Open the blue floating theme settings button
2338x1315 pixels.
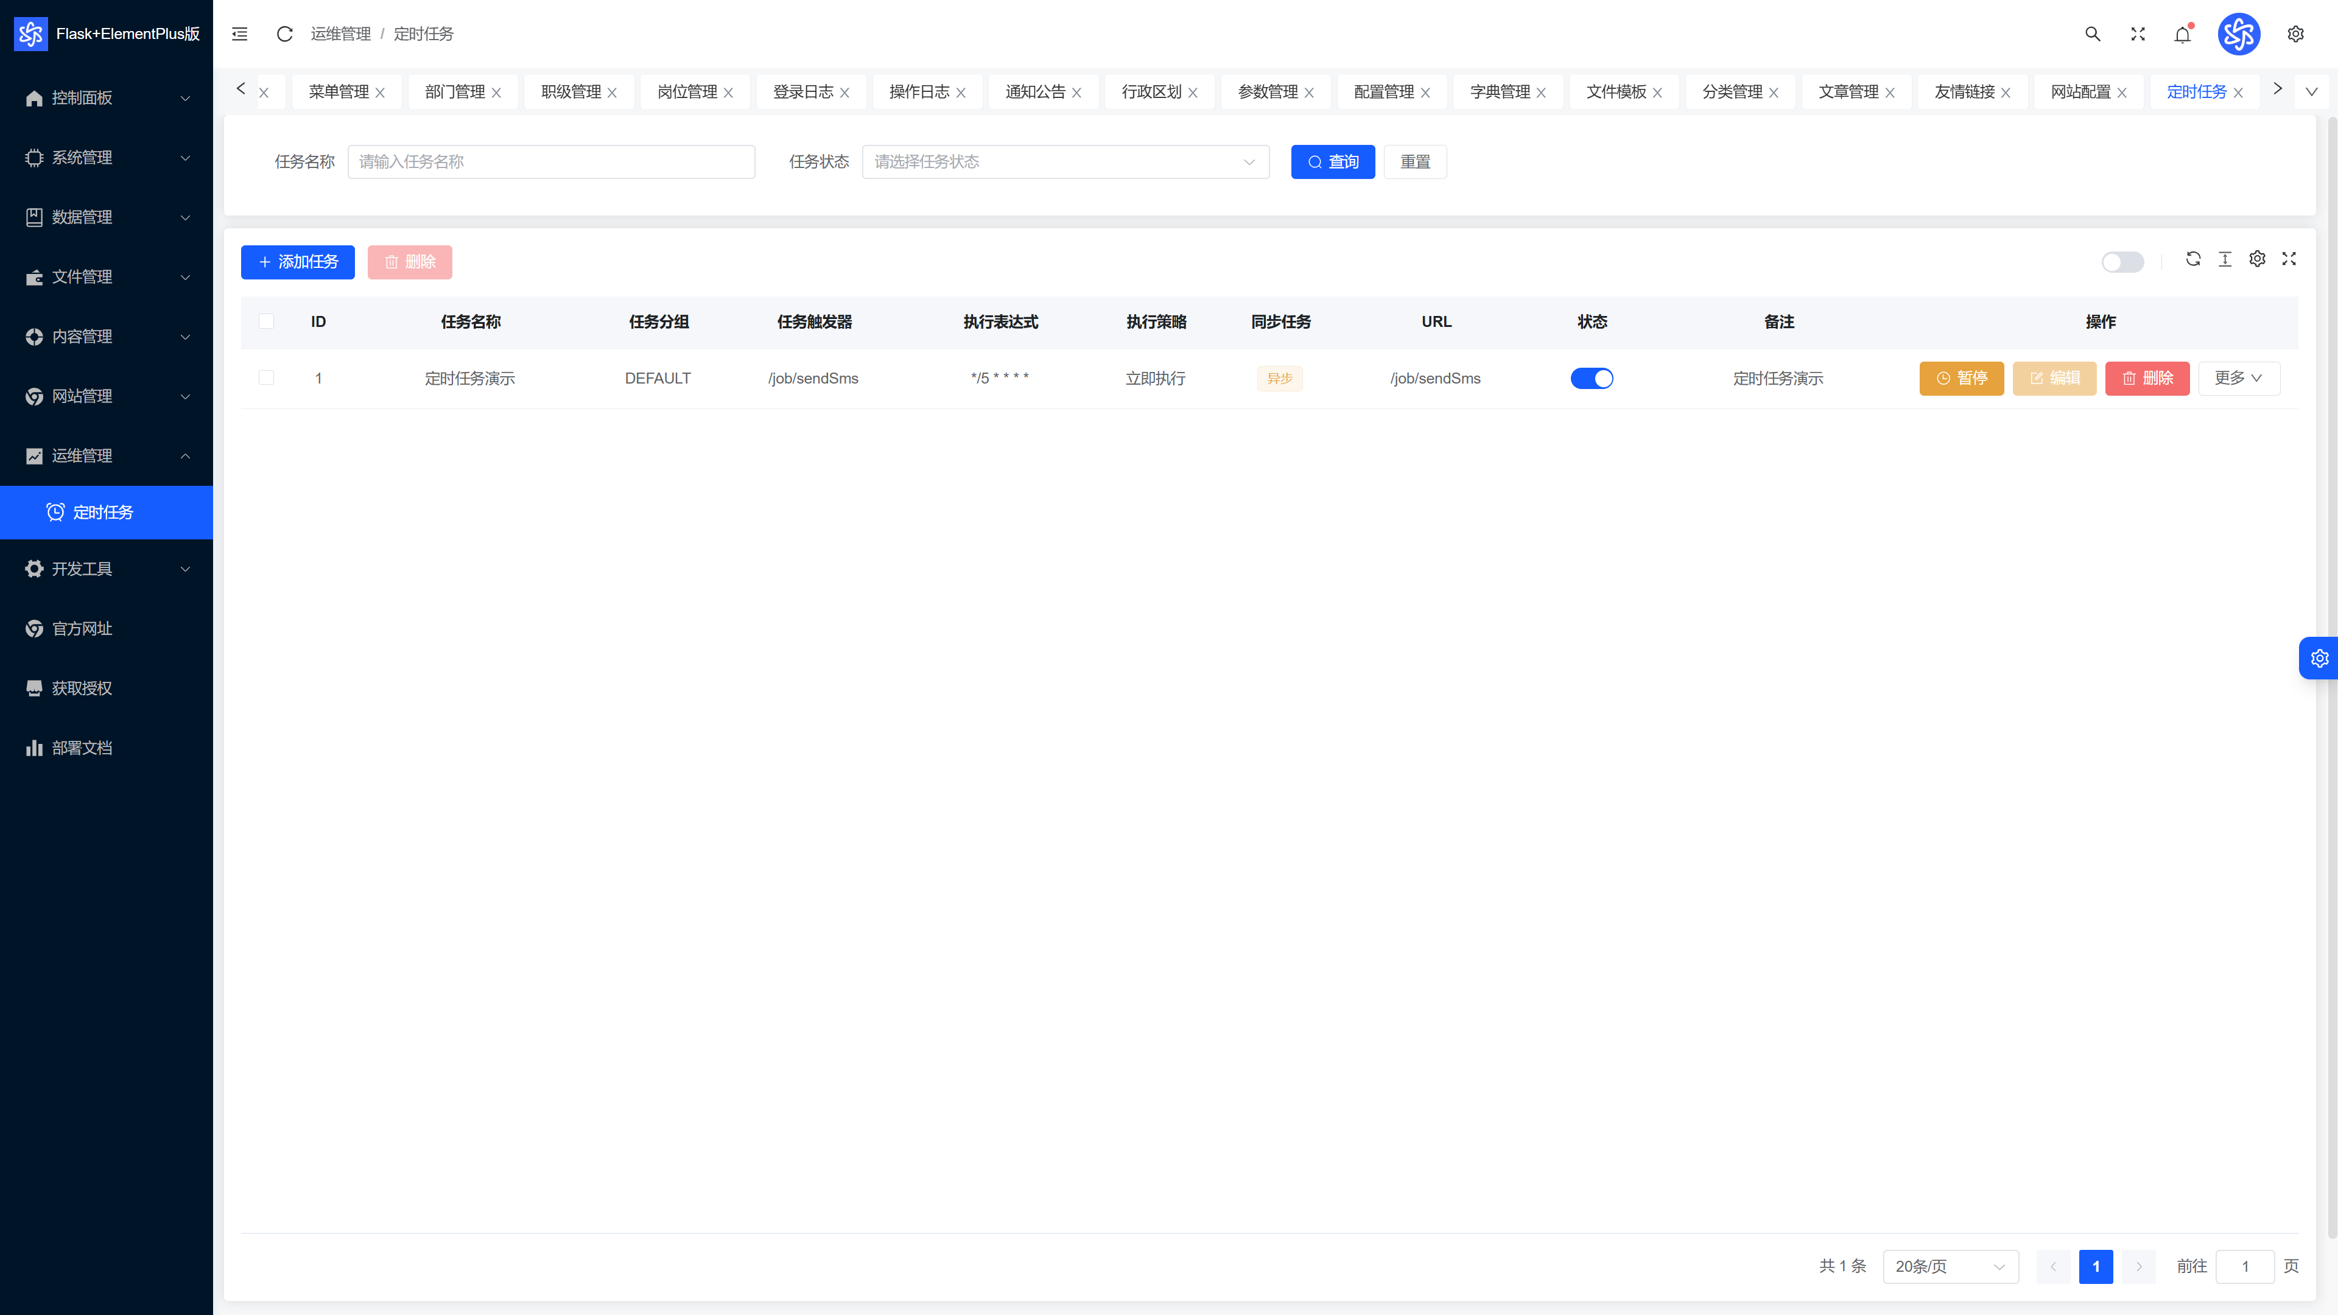[2319, 658]
